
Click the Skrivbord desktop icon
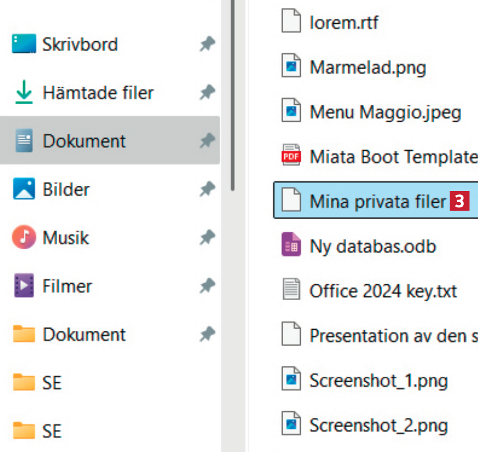[x=24, y=44]
